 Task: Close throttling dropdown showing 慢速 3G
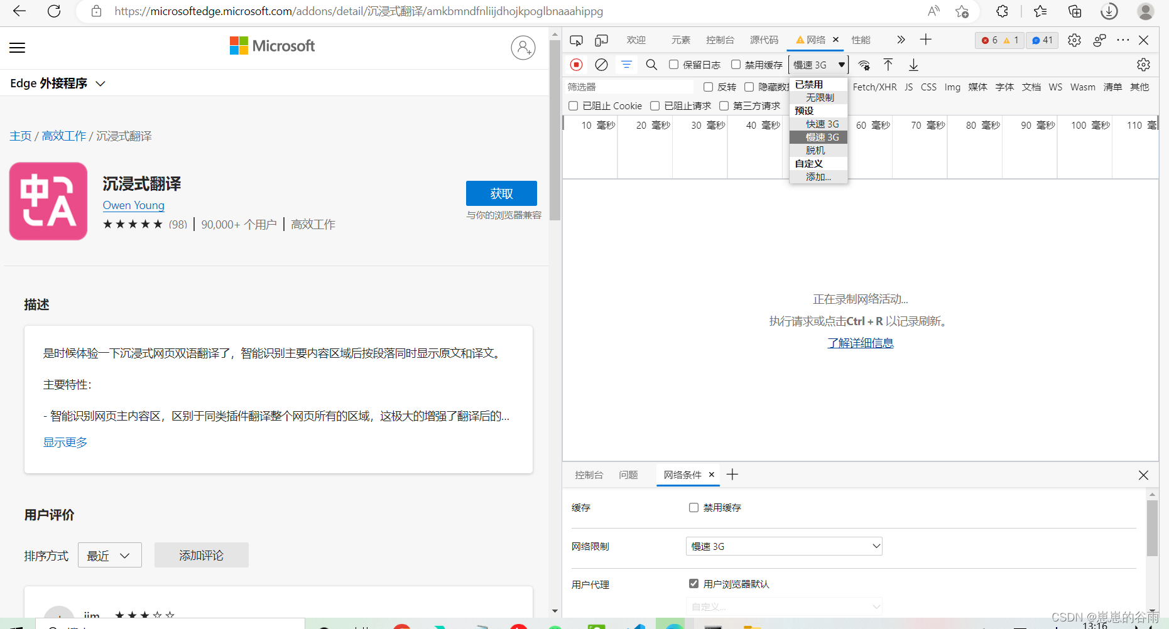pos(818,65)
